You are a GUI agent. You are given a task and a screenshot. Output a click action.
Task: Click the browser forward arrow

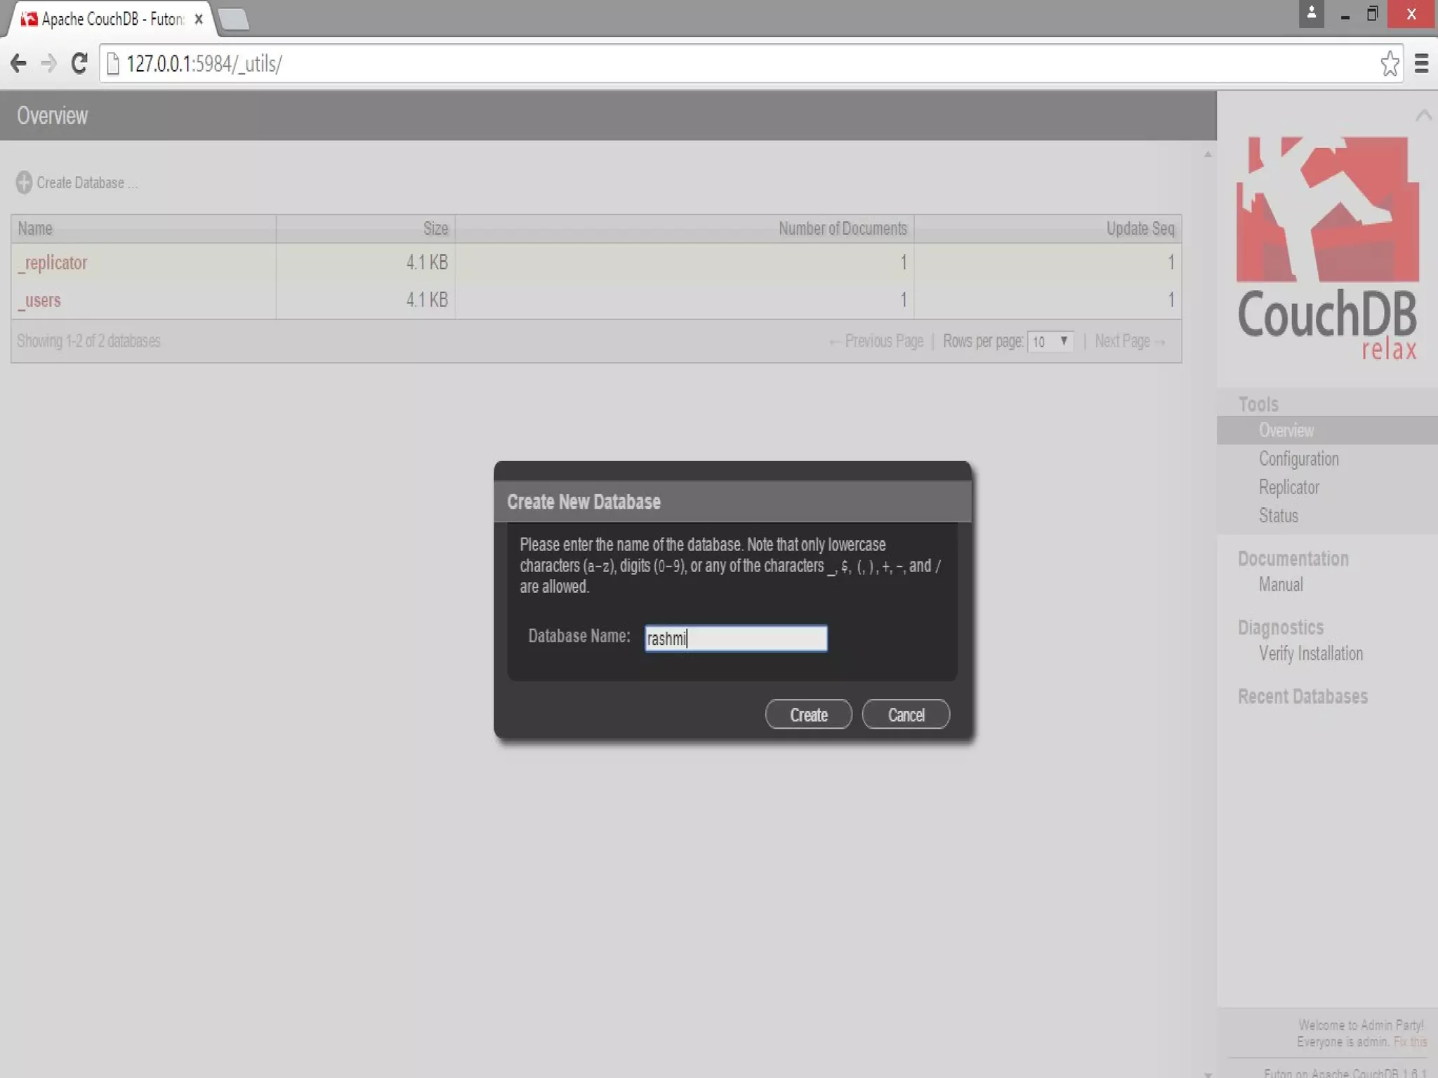pyautogui.click(x=48, y=64)
